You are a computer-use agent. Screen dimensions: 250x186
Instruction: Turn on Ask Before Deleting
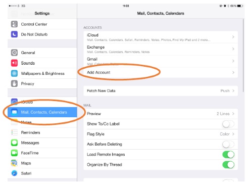228,145
